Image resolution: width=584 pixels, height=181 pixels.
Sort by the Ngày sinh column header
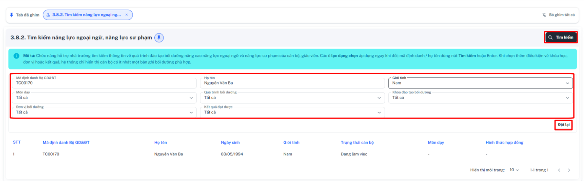[230, 143]
